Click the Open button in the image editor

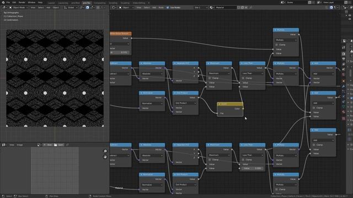[x=59, y=145]
